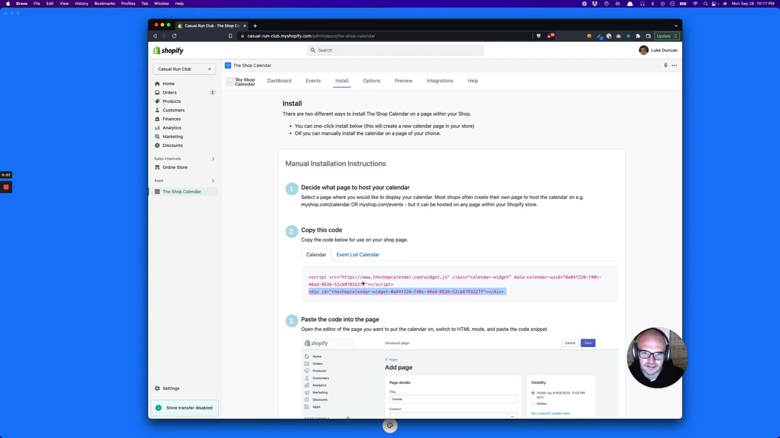Click the browser address bar URL
780x438 pixels.
coord(311,36)
